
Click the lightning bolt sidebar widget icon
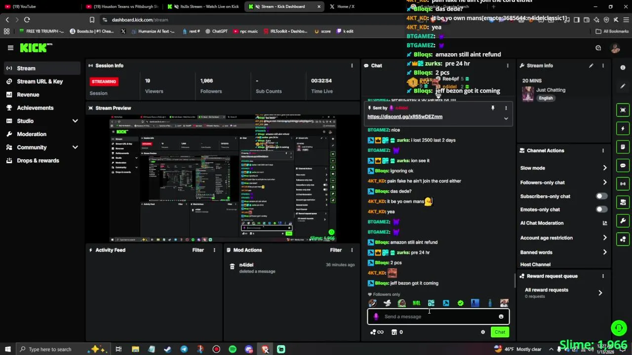point(623,128)
